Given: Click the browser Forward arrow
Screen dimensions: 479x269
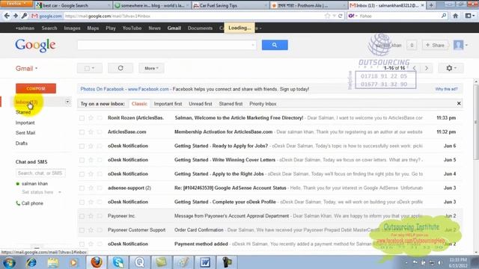Looking at the screenshot, I should pos(15,16).
